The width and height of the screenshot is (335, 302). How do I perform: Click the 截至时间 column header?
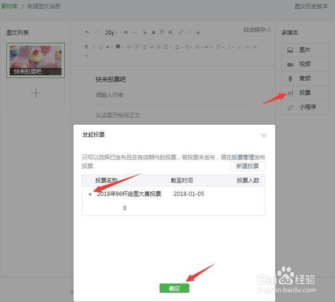182,181
